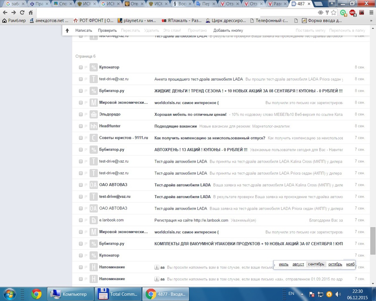Open the Chrome main menu
Screen dimensions: 376x301
(x=371, y=13)
